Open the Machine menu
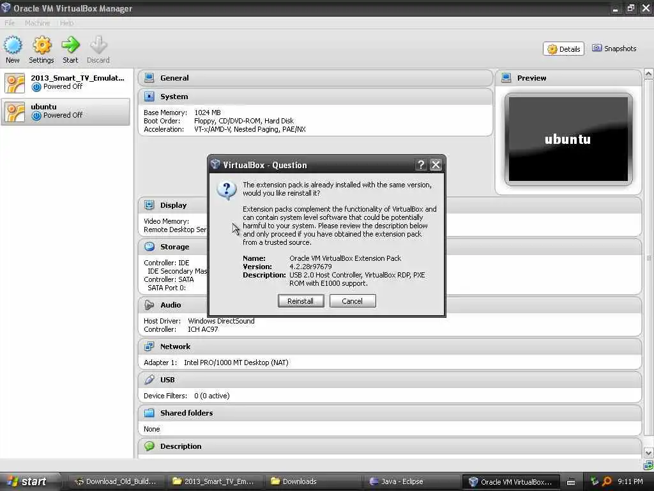Screen dimensions: 654x491 pyautogui.click(x=37, y=23)
